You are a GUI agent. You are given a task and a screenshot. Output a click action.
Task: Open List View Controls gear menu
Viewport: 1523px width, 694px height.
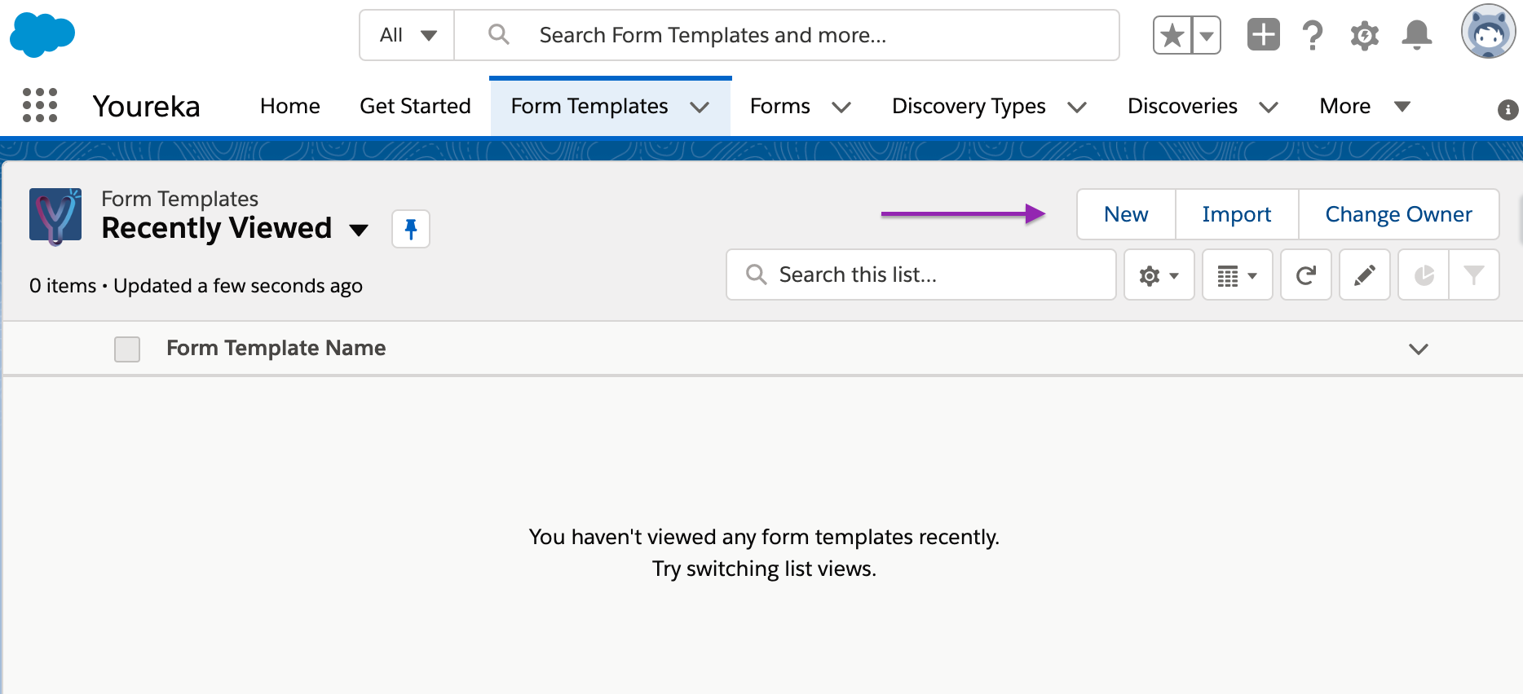tap(1159, 275)
